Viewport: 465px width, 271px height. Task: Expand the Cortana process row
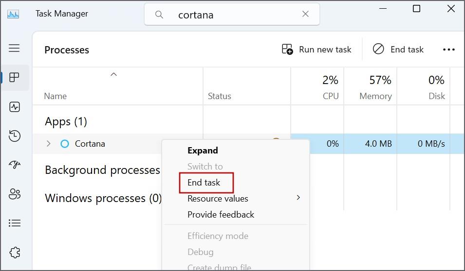click(x=49, y=144)
